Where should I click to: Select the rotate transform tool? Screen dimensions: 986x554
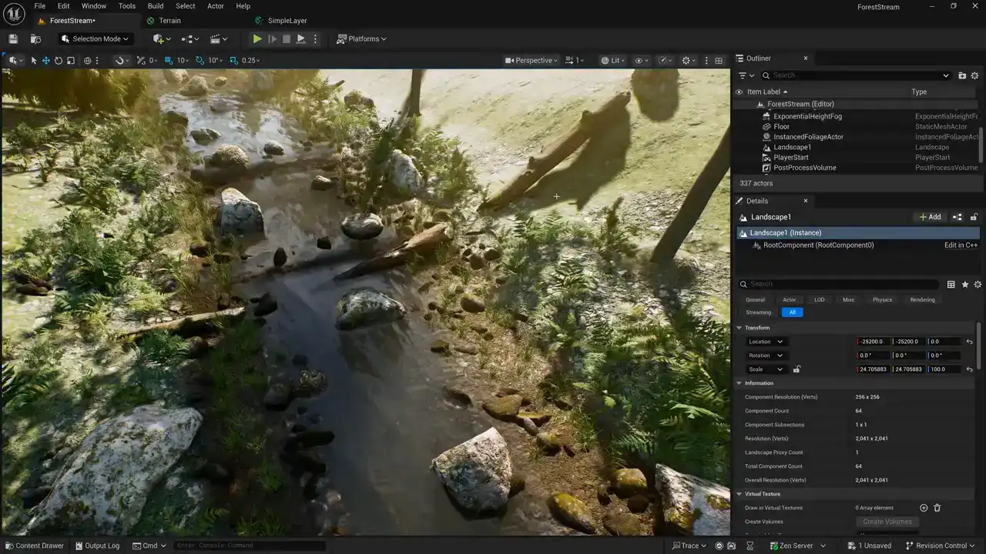[58, 60]
